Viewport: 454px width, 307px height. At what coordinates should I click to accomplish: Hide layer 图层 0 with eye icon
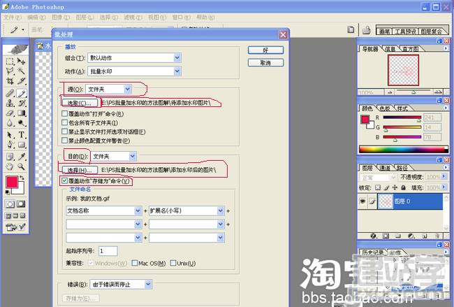363,201
